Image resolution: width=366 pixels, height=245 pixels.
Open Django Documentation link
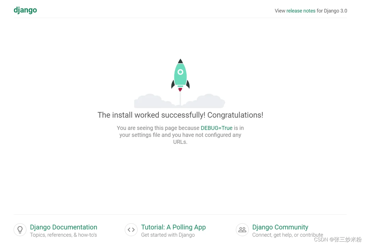coord(63,227)
